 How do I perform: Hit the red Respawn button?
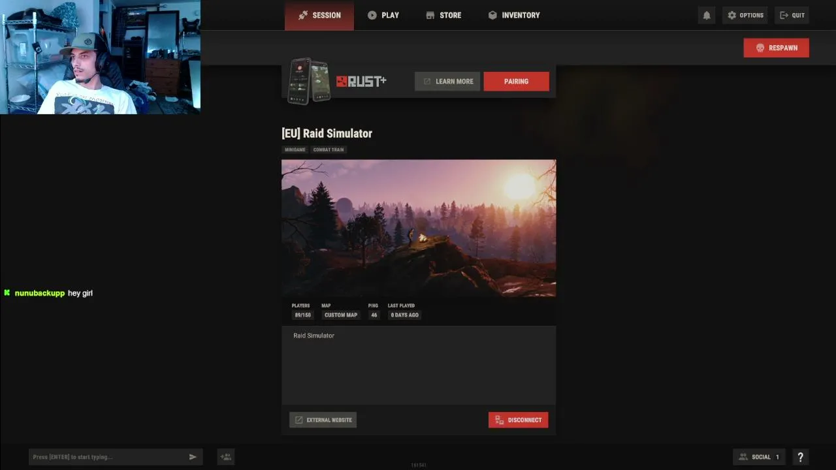[776, 48]
